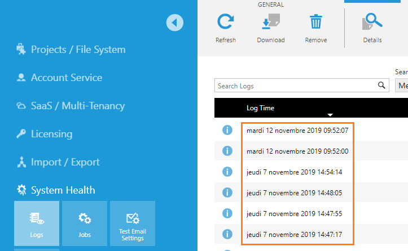This screenshot has width=408, height=251.
Task: Select log jeudi 7 novembre 2019 14:54:14
Action: tap(294, 172)
